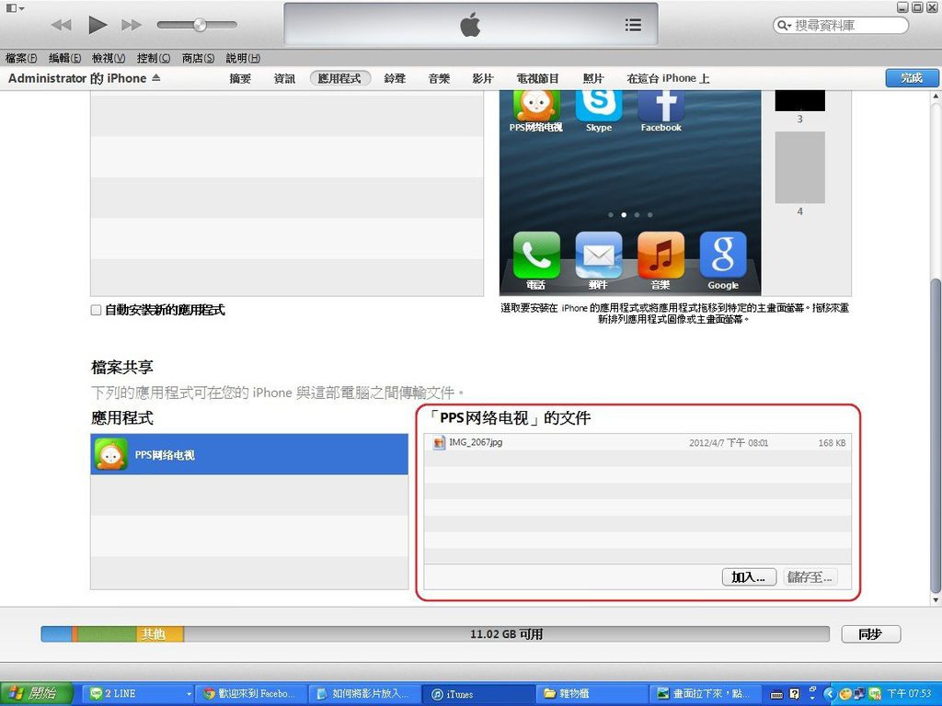Select the Facebook icon on home screen
Screen dimensions: 942x706
[x=661, y=105]
